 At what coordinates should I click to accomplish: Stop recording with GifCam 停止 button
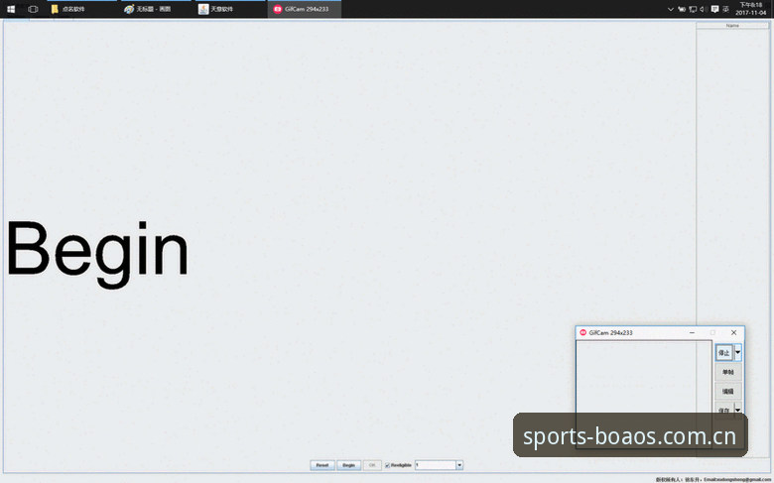pyautogui.click(x=724, y=353)
